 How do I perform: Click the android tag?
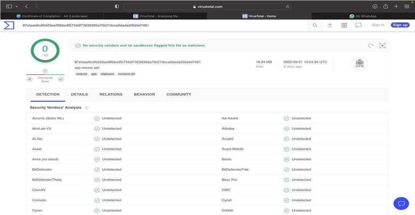coord(82,74)
